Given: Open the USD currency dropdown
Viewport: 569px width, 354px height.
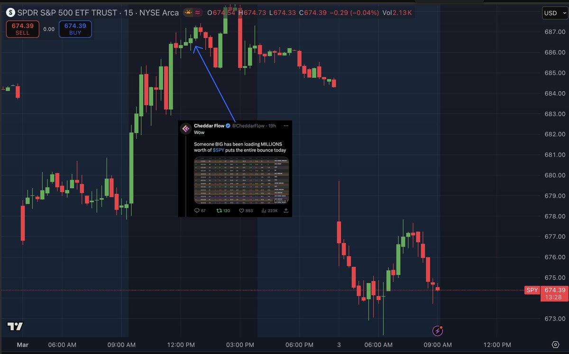Looking at the screenshot, I should pos(554,13).
